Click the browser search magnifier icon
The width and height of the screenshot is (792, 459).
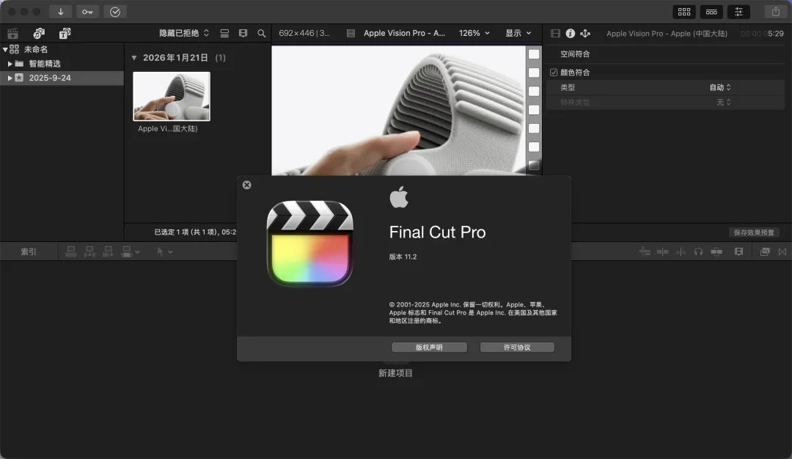click(262, 33)
